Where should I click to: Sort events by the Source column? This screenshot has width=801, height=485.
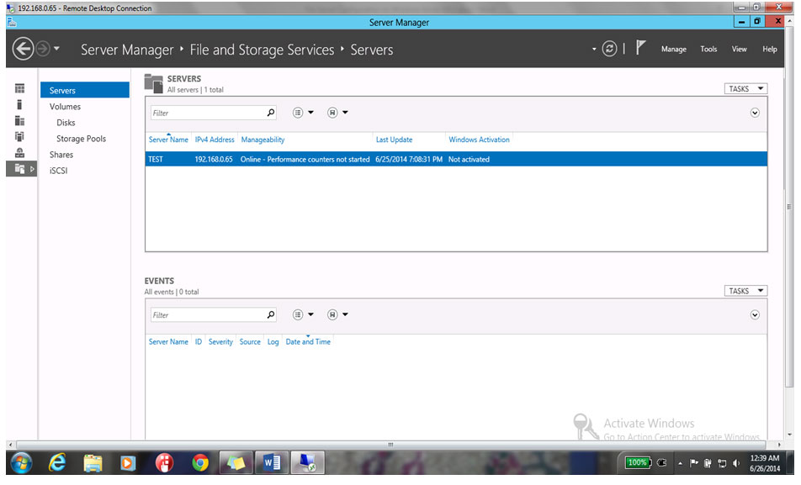click(x=250, y=342)
